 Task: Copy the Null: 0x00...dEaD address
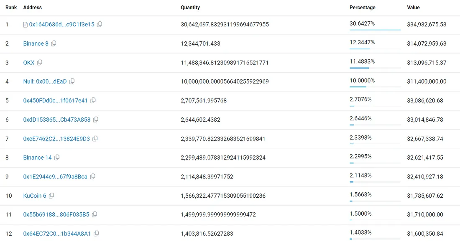point(72,81)
